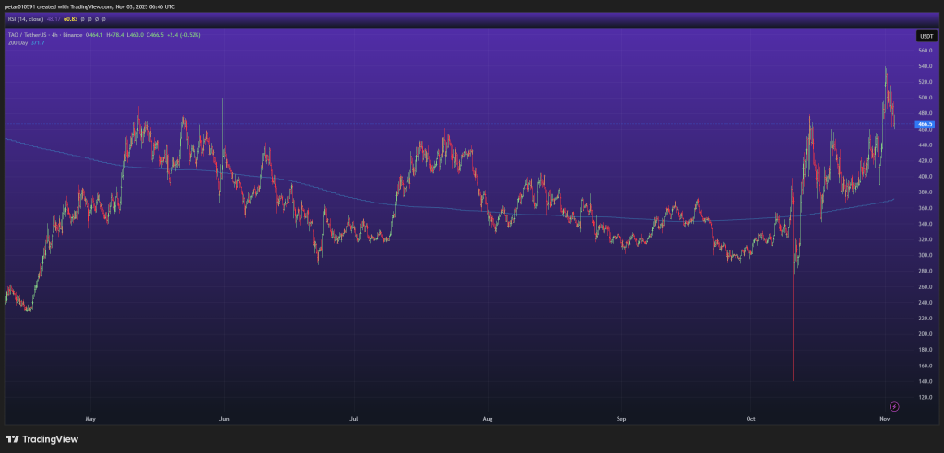Click the yellow 60.83 RSI value

[x=69, y=18]
